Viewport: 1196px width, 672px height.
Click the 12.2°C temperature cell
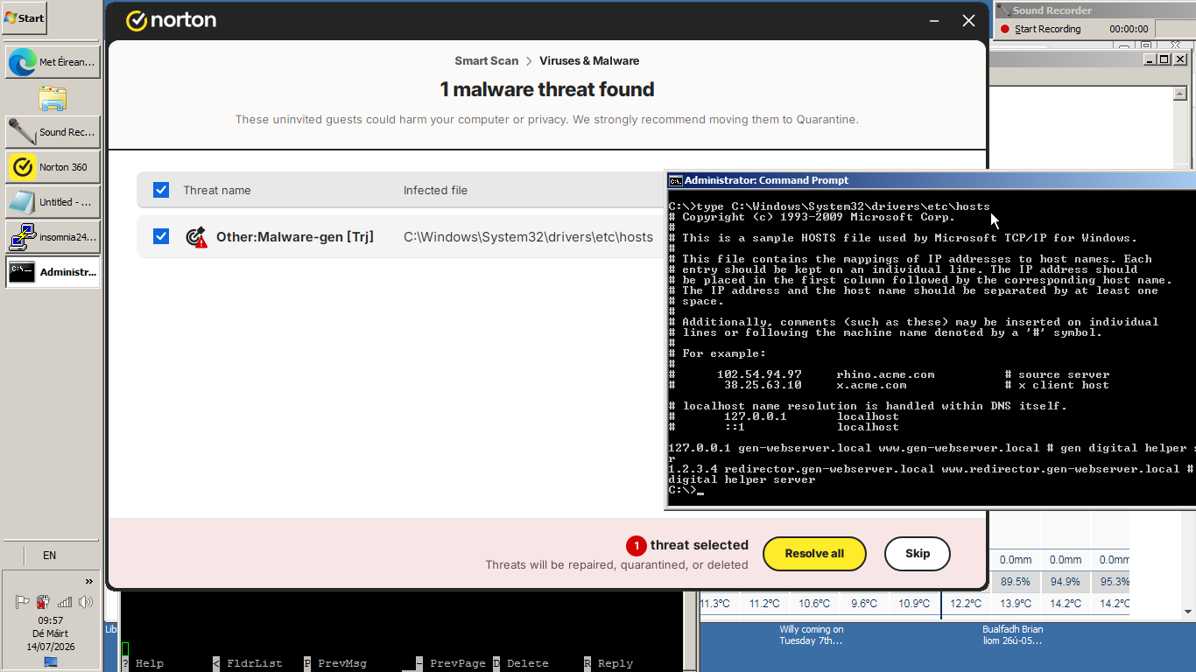click(966, 604)
